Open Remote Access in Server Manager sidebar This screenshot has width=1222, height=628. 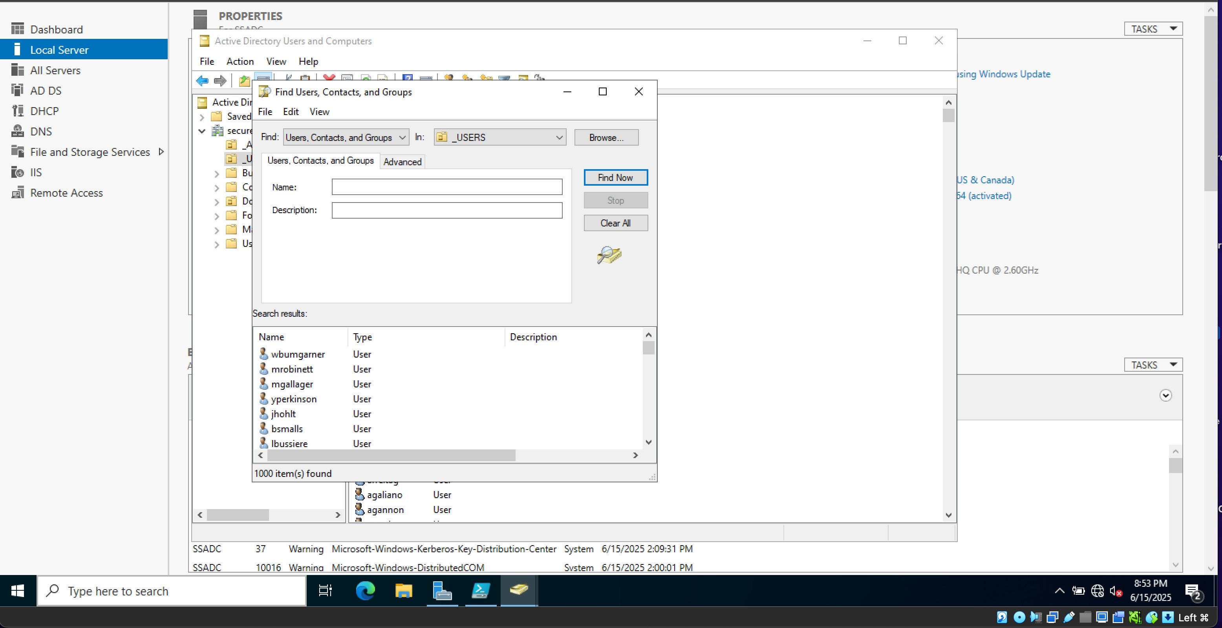pyautogui.click(x=66, y=193)
